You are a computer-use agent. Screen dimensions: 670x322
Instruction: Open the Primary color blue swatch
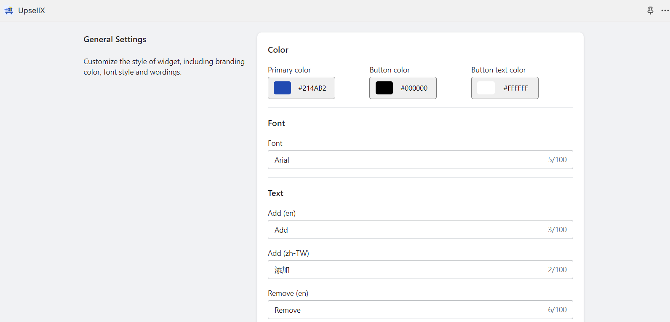click(282, 88)
